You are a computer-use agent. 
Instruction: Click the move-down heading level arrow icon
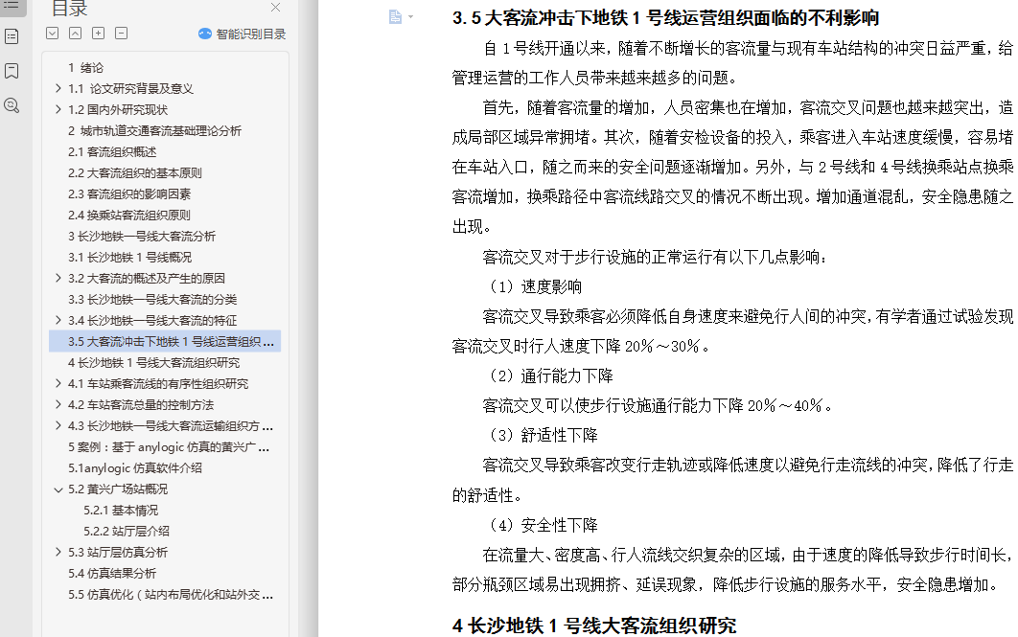point(53,34)
